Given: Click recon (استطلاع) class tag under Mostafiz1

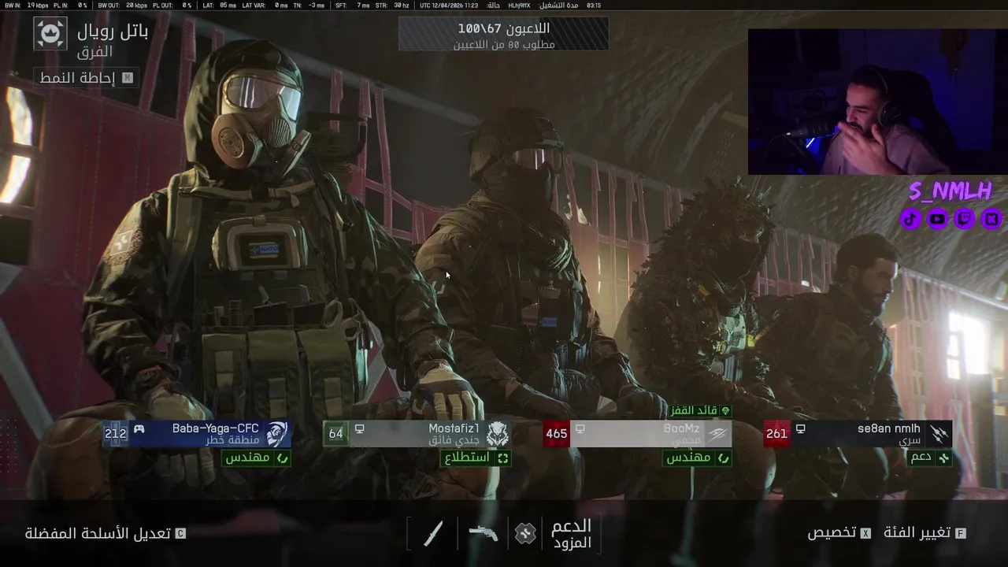Looking at the screenshot, I should pos(476,458).
